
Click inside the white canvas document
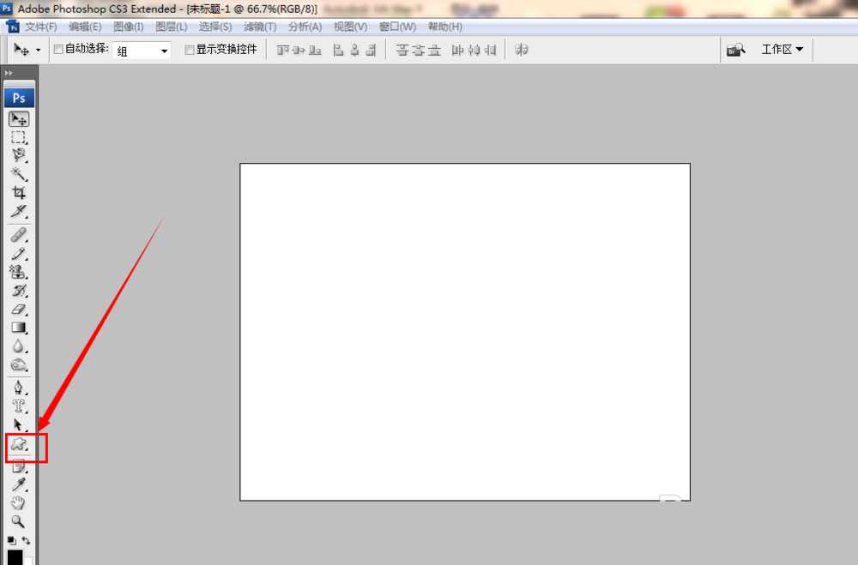(464, 332)
